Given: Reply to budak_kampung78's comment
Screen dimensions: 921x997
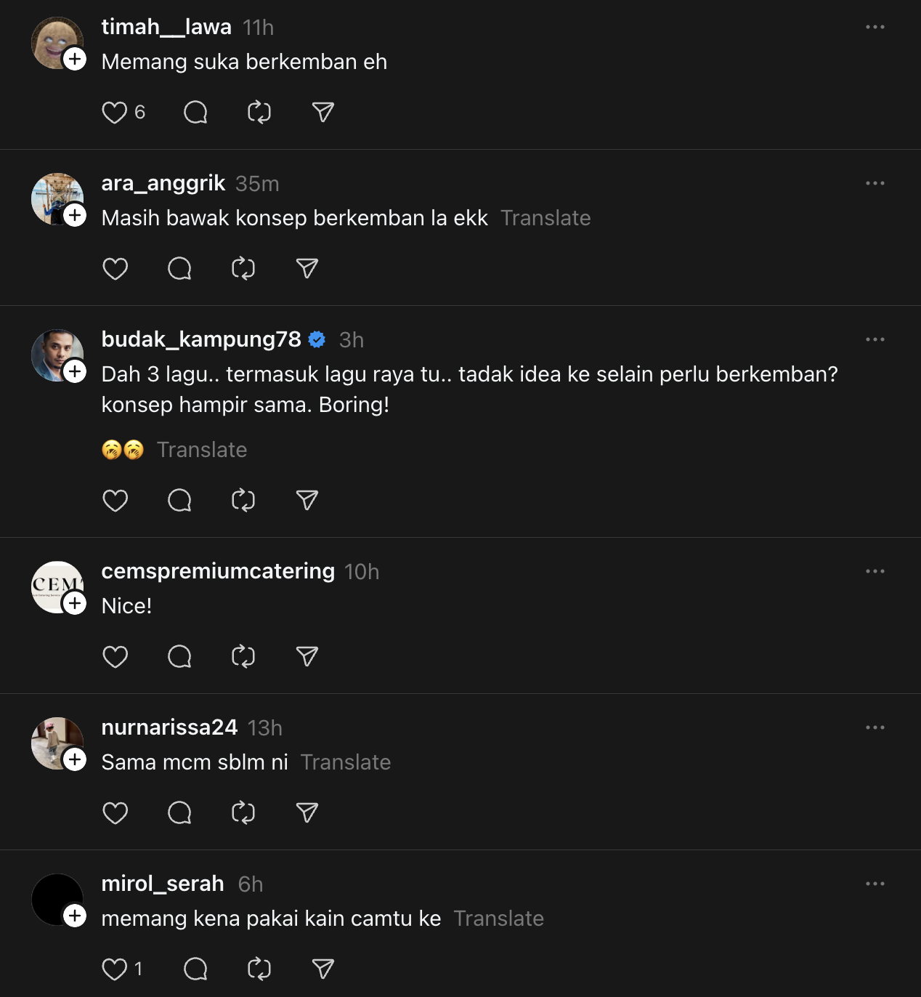Looking at the screenshot, I should pos(179,501).
